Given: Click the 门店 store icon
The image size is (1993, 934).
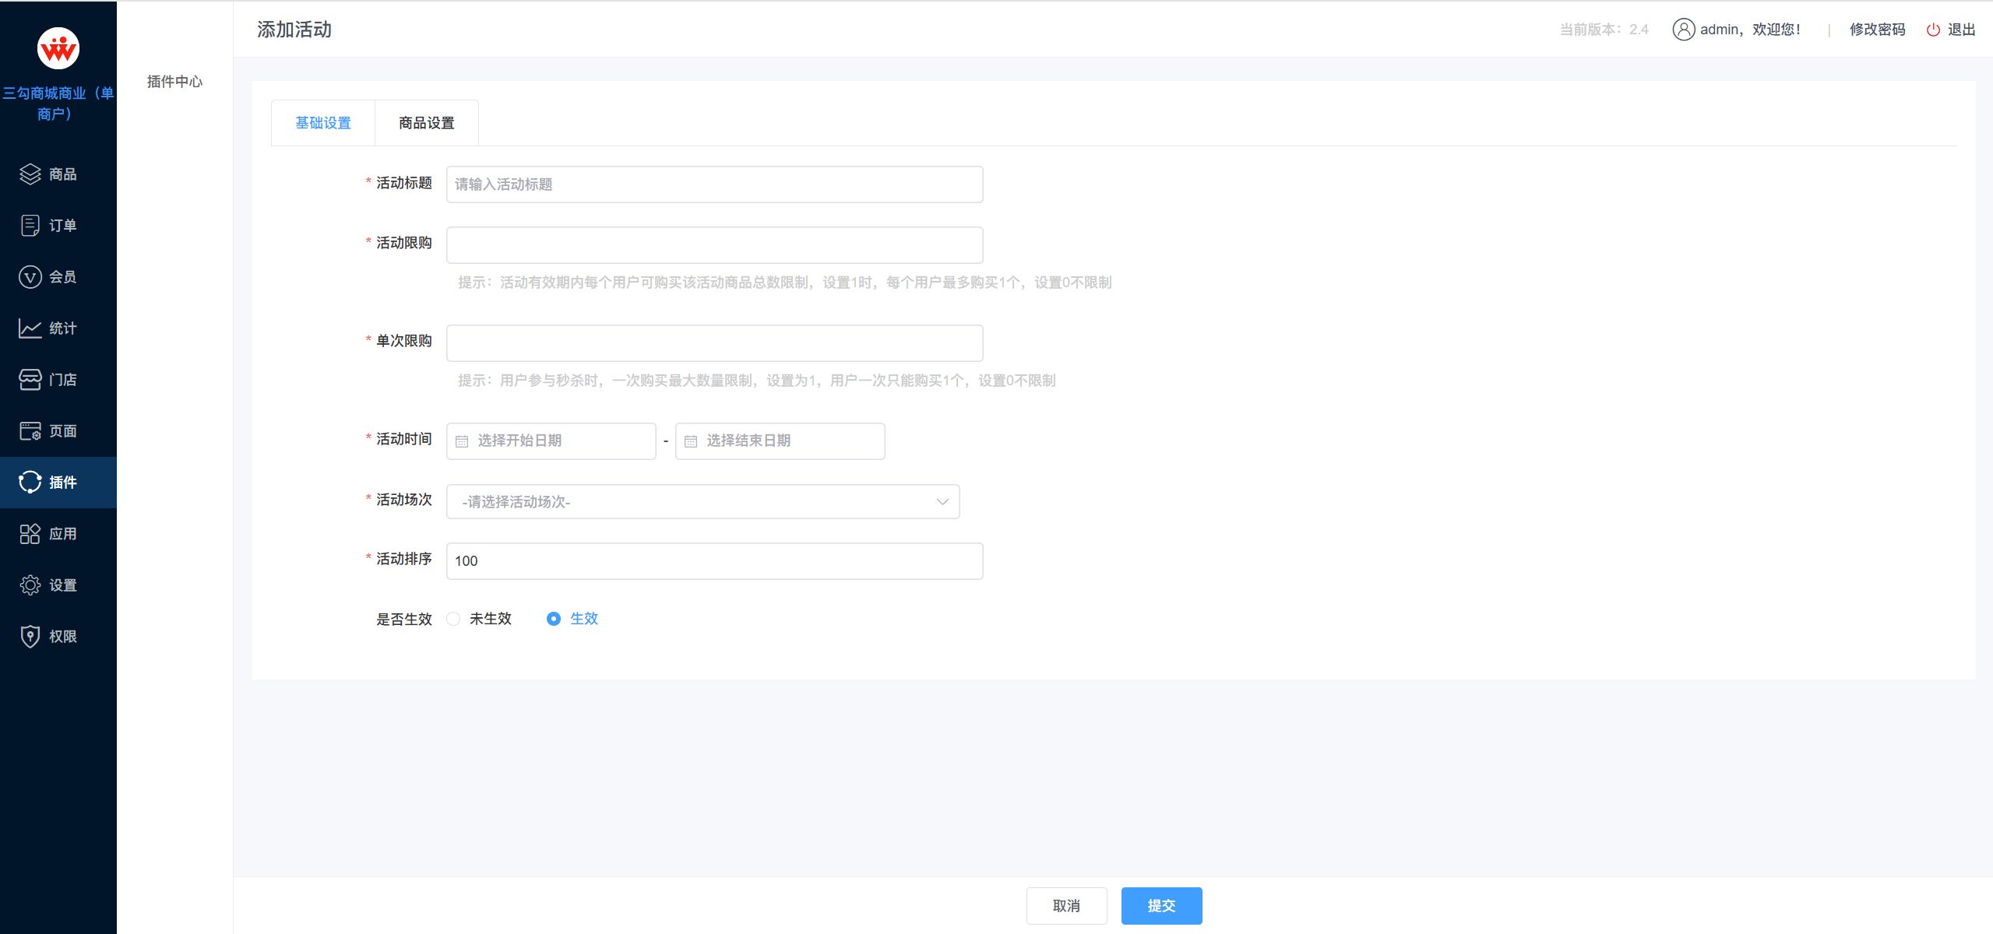Looking at the screenshot, I should [30, 380].
